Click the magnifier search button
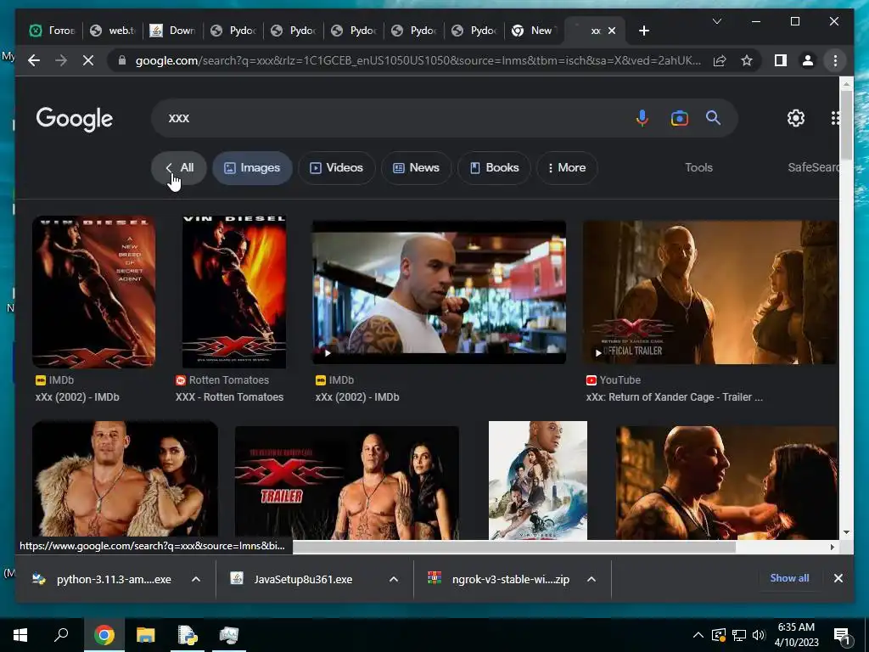This screenshot has width=869, height=652. point(713,117)
